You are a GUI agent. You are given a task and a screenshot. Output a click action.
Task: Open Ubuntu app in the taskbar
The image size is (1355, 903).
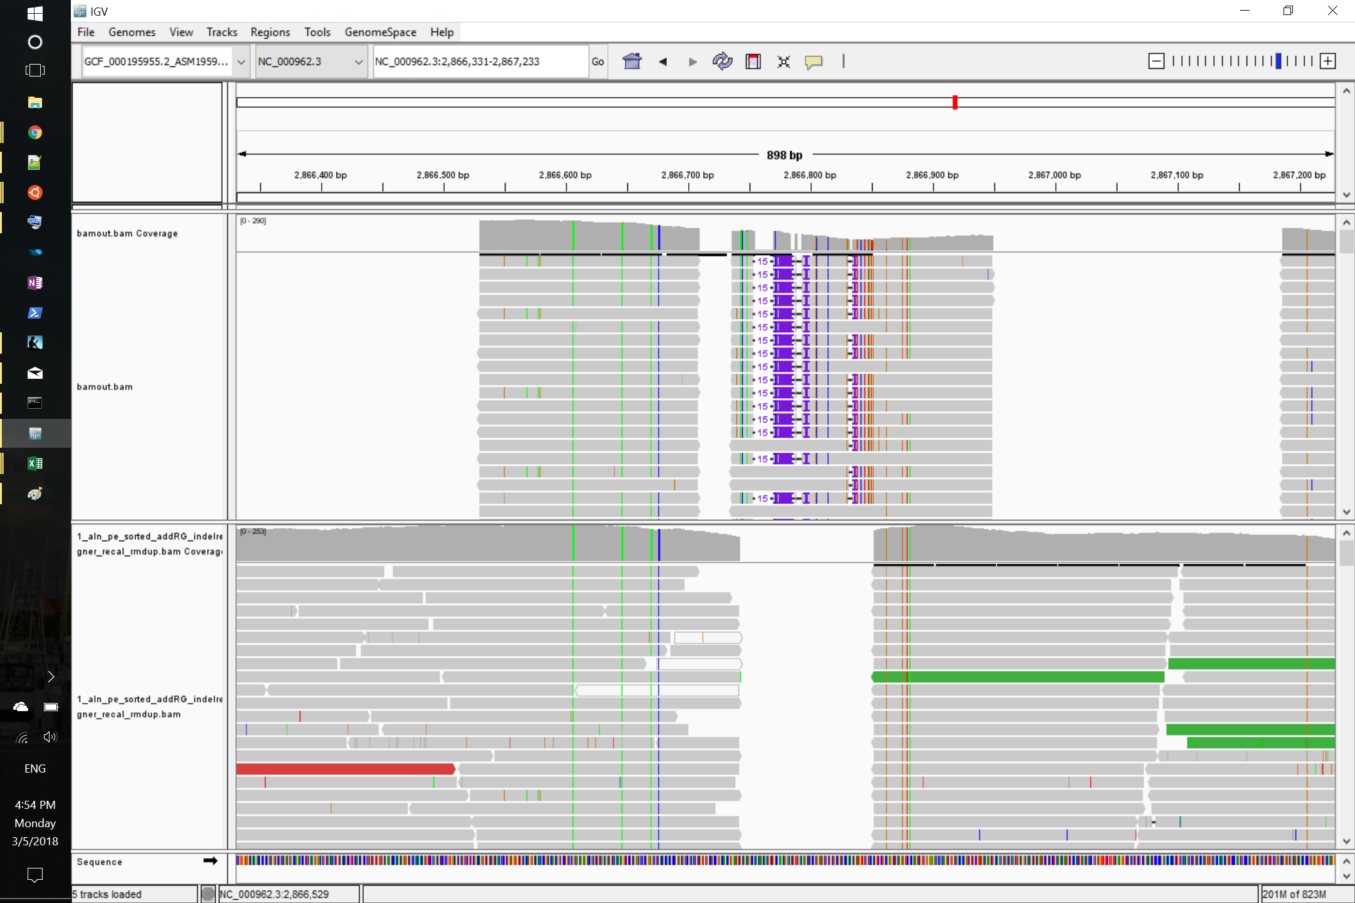coord(35,193)
